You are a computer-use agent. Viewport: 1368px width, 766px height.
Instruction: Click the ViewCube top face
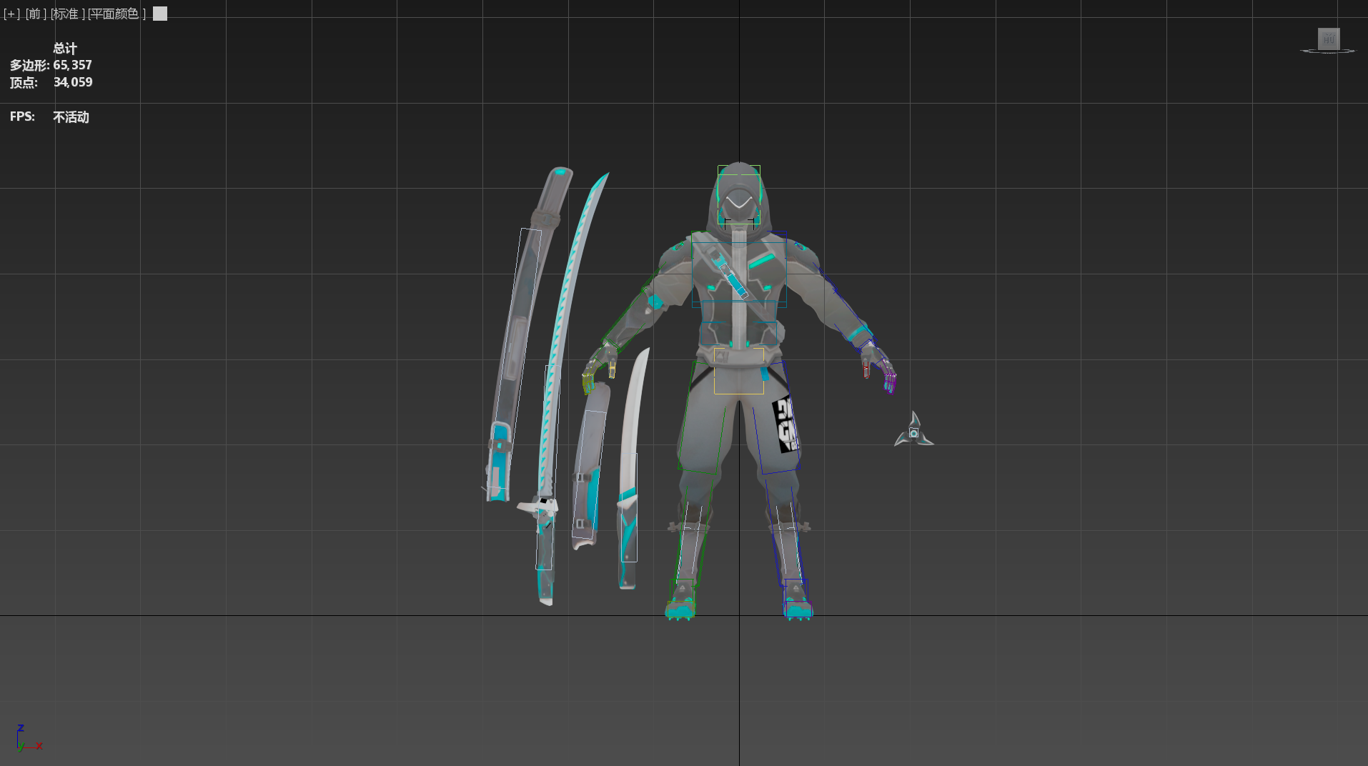coord(1328,30)
